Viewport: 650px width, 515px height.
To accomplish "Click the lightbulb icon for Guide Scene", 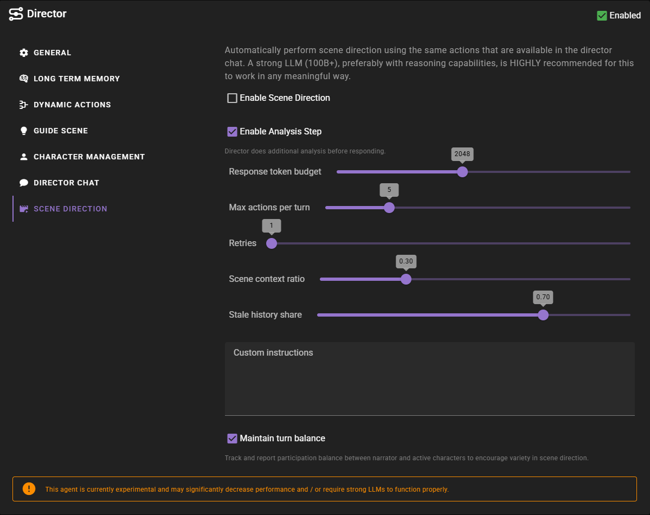I will [23, 131].
